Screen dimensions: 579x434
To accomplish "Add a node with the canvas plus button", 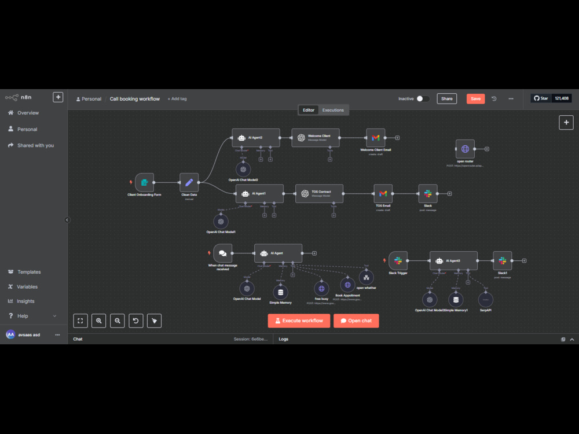I will 566,123.
